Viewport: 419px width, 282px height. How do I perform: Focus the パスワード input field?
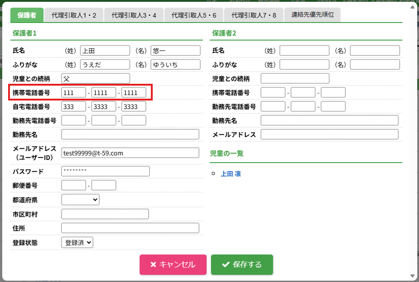coord(105,171)
